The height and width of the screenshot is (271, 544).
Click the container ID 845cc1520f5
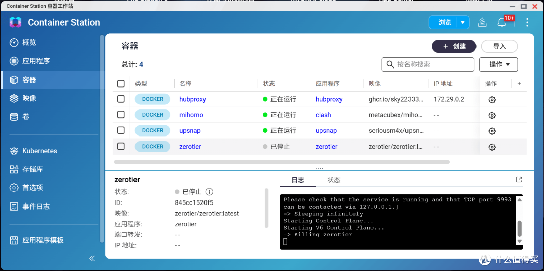tap(194, 202)
